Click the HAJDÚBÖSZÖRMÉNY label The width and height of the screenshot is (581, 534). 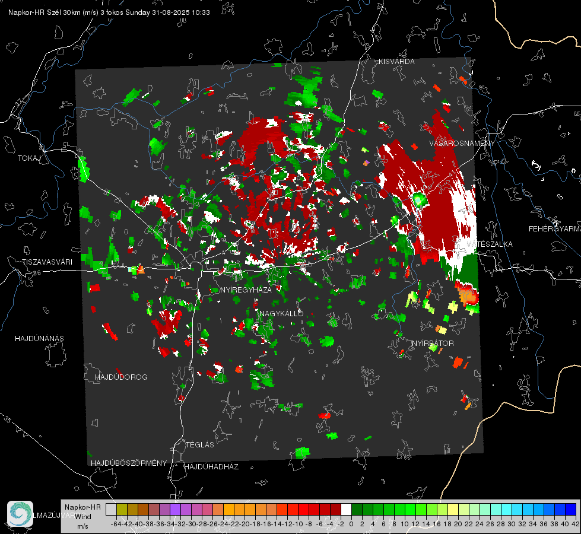point(129,463)
